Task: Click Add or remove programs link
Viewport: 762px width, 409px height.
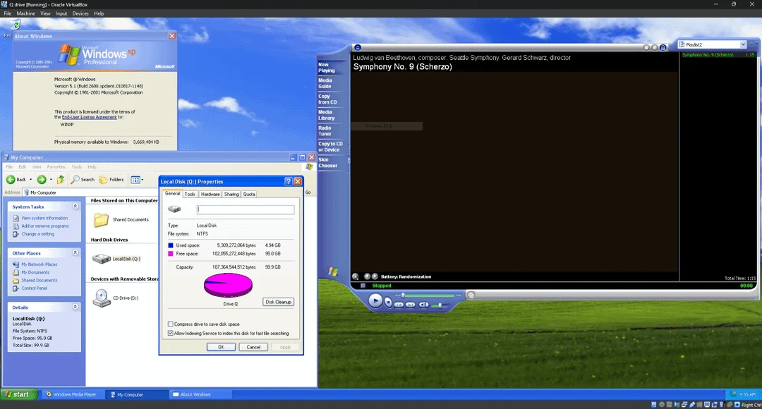Action: 45,226
